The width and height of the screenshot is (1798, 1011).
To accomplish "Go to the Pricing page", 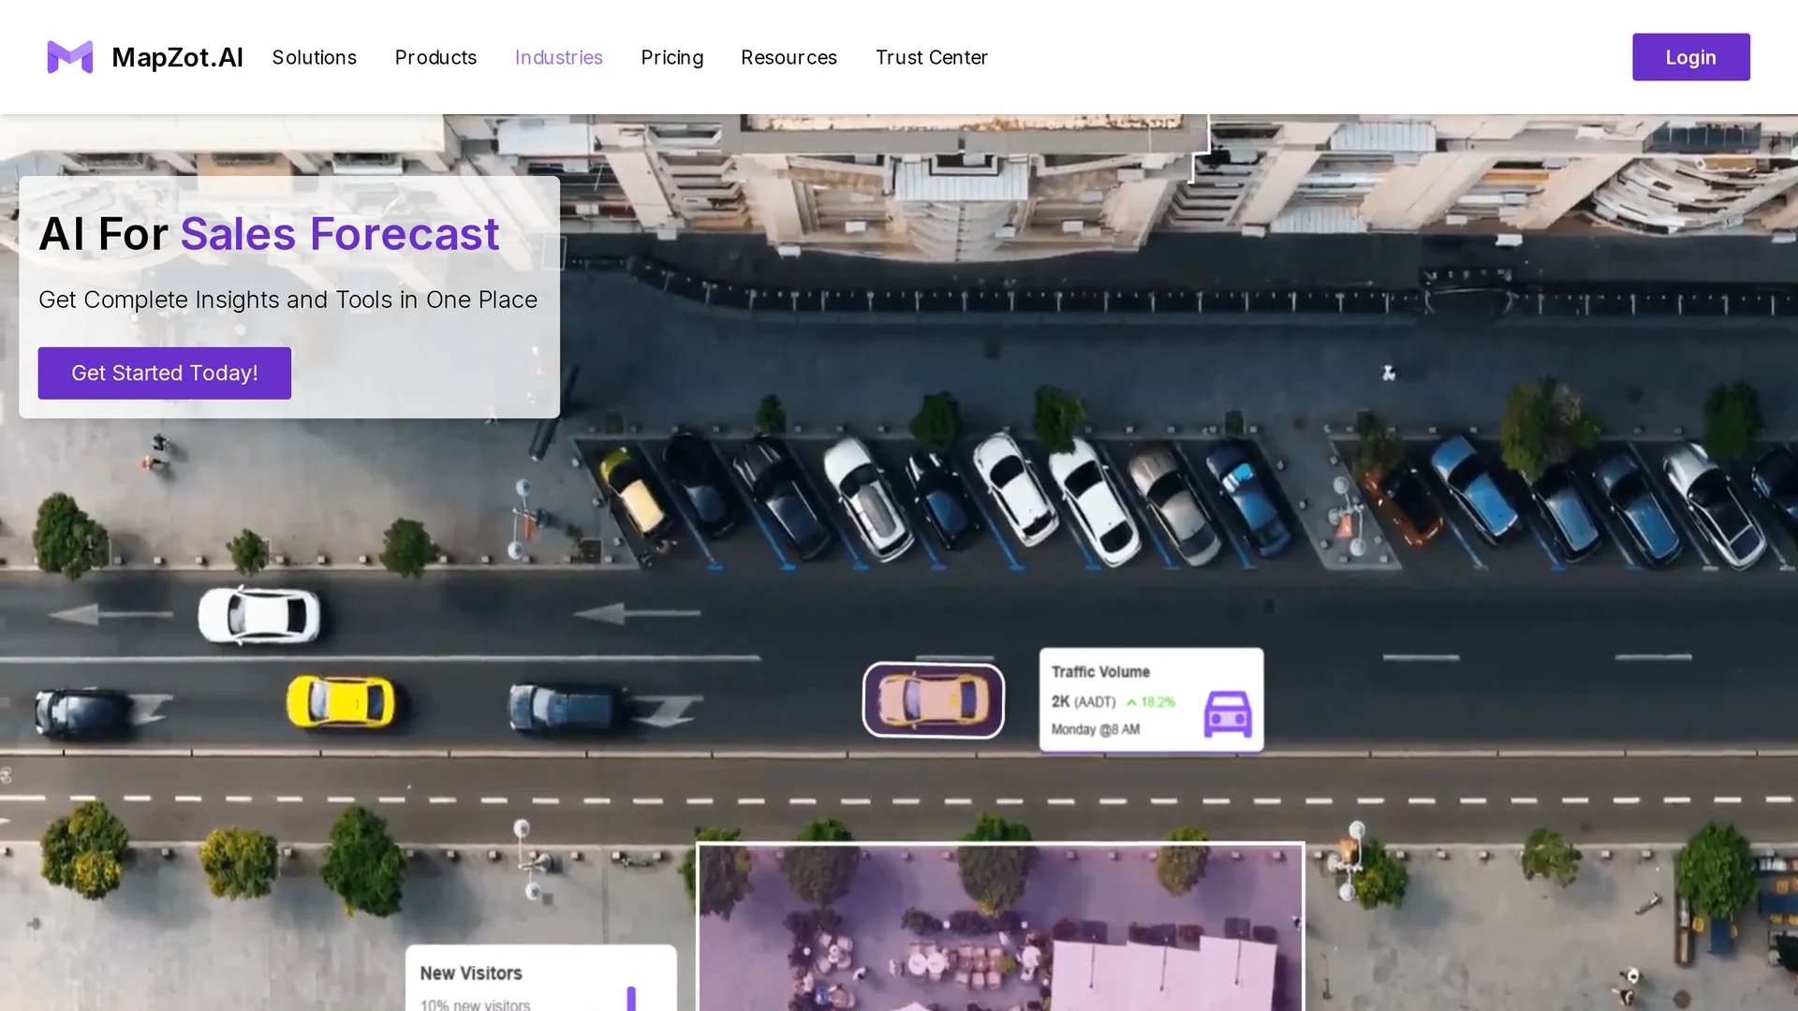I will 672,57.
